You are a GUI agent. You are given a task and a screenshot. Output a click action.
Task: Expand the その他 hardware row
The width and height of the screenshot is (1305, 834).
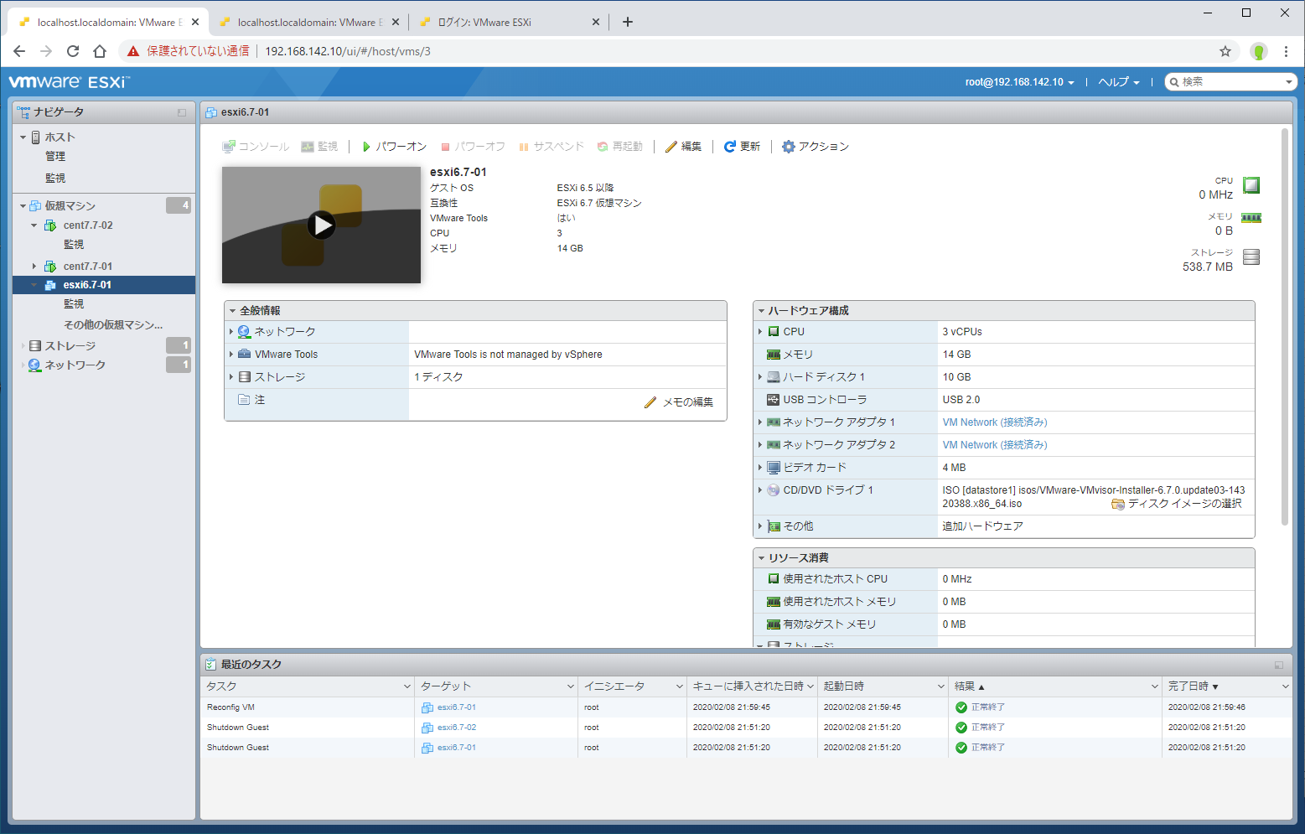click(x=760, y=526)
